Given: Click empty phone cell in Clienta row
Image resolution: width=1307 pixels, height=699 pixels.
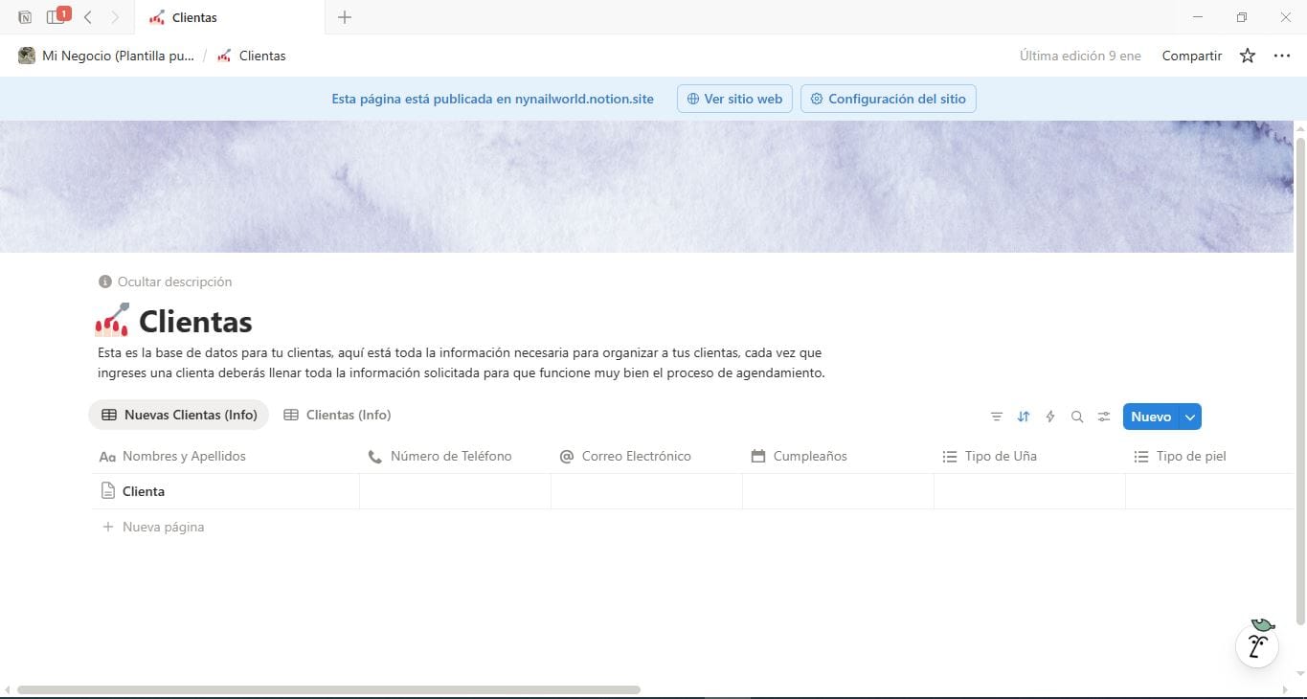Looking at the screenshot, I should (x=456, y=491).
